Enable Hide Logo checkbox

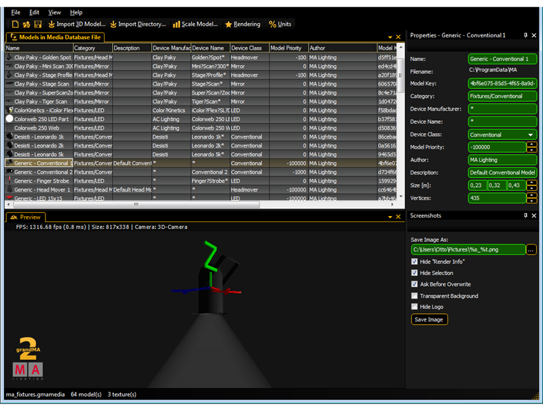tap(414, 306)
